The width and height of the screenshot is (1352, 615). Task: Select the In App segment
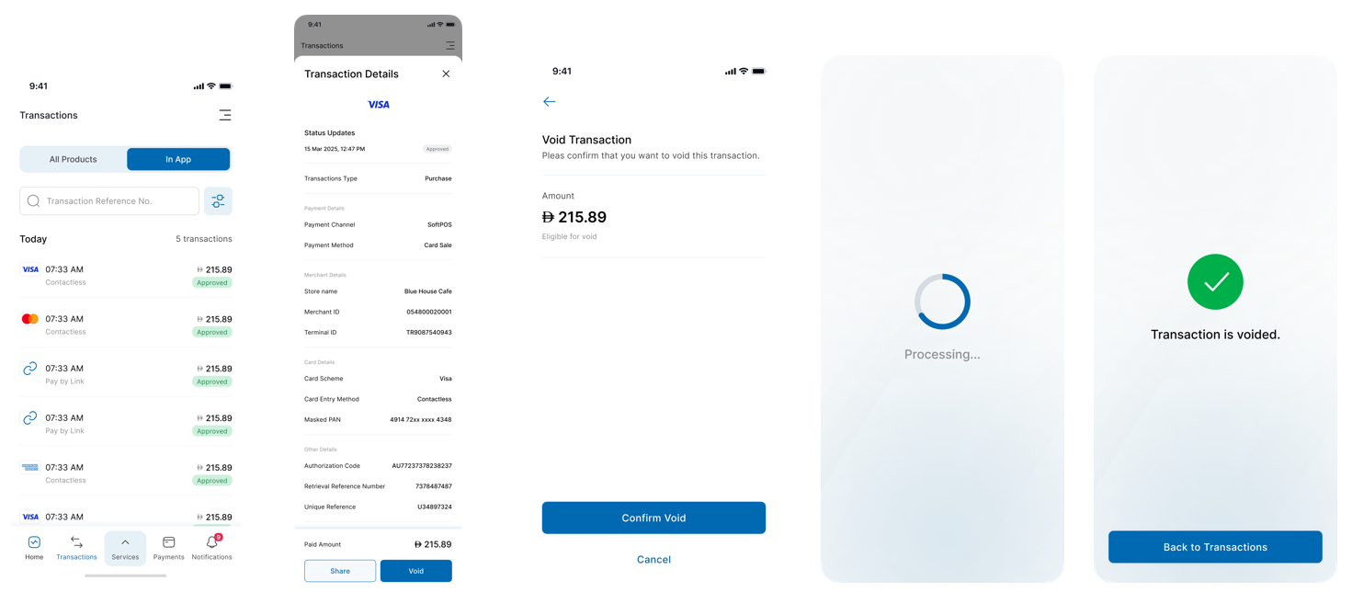click(x=178, y=159)
